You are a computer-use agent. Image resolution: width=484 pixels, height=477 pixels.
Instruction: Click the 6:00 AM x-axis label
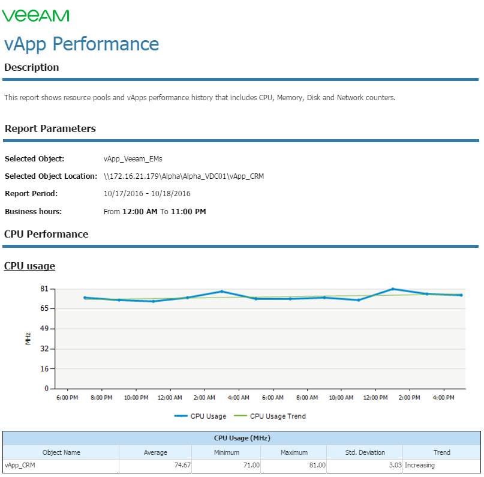tap(273, 398)
